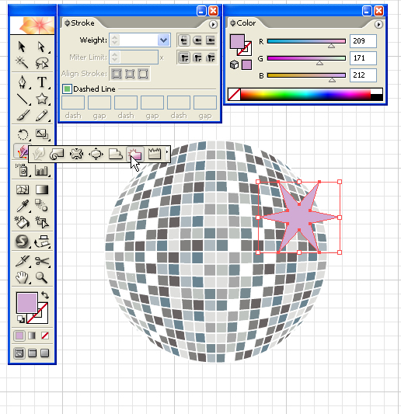The height and width of the screenshot is (414, 401).
Task: Select the Gradient tool
Action: 42,190
